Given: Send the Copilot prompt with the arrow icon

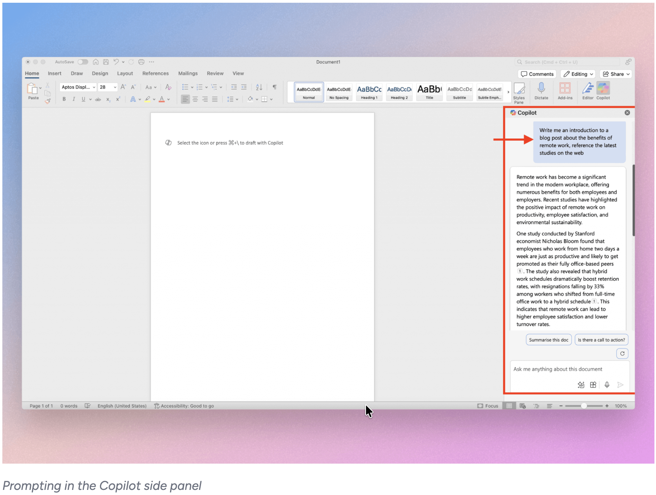Looking at the screenshot, I should [620, 385].
